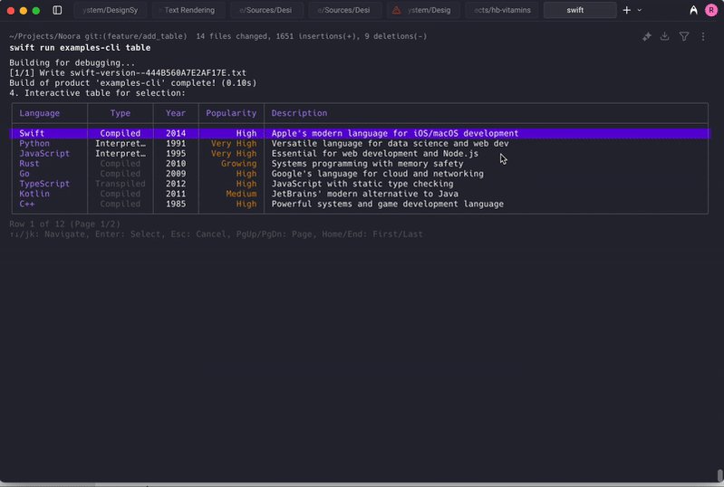Click 'Row 1 of 12 (Page 1/2)' status
The image size is (724, 487).
coord(64,224)
